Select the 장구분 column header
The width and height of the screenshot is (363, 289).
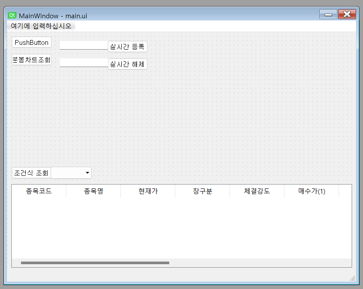[202, 191]
